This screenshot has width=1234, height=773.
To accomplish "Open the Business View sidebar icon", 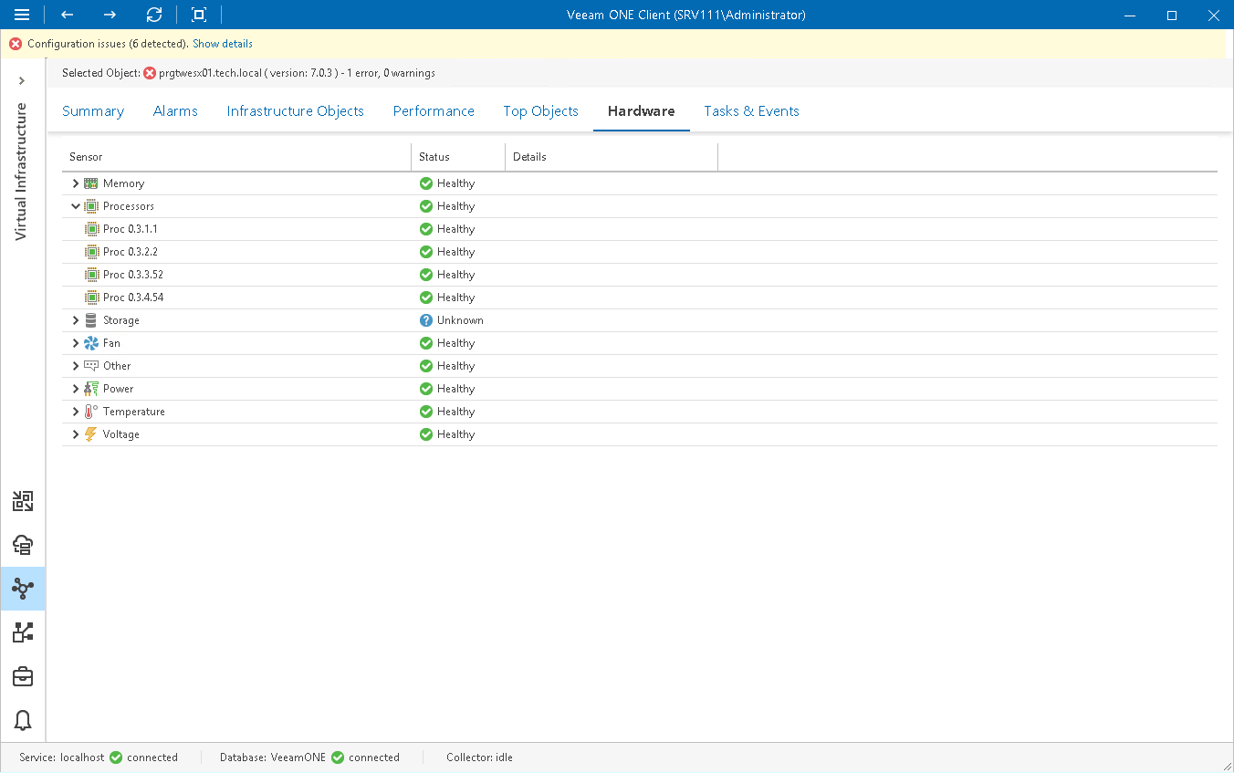I will [23, 632].
